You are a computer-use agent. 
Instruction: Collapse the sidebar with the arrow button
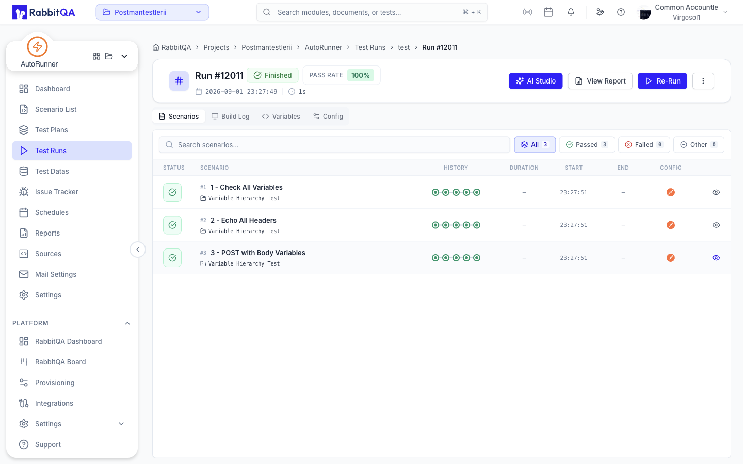point(138,250)
